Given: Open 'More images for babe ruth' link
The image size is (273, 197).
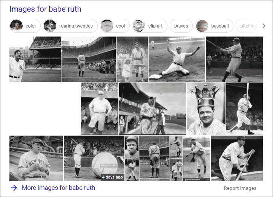Looking at the screenshot, I should click(58, 188).
